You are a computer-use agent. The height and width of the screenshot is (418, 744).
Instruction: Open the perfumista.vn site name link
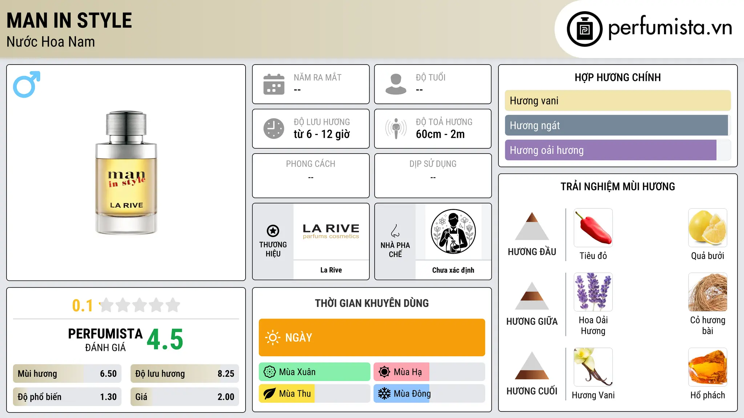click(670, 28)
